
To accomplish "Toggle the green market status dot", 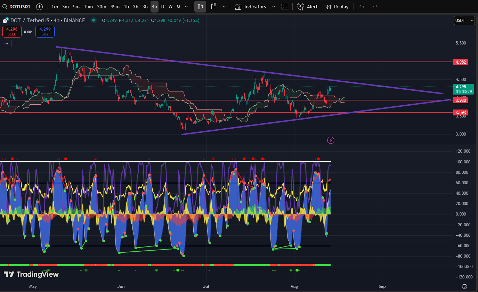I will (x=93, y=21).
